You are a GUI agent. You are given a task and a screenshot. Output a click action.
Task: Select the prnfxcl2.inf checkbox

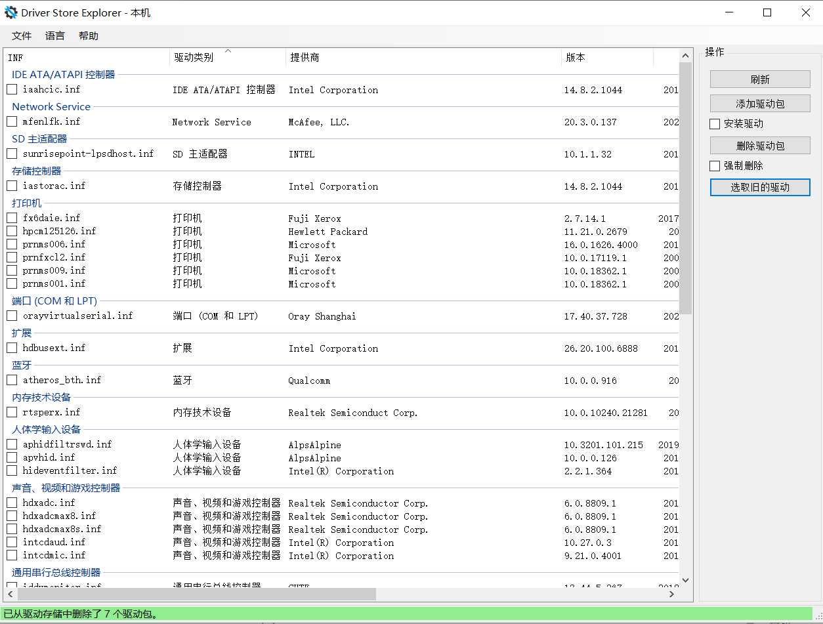[12, 257]
